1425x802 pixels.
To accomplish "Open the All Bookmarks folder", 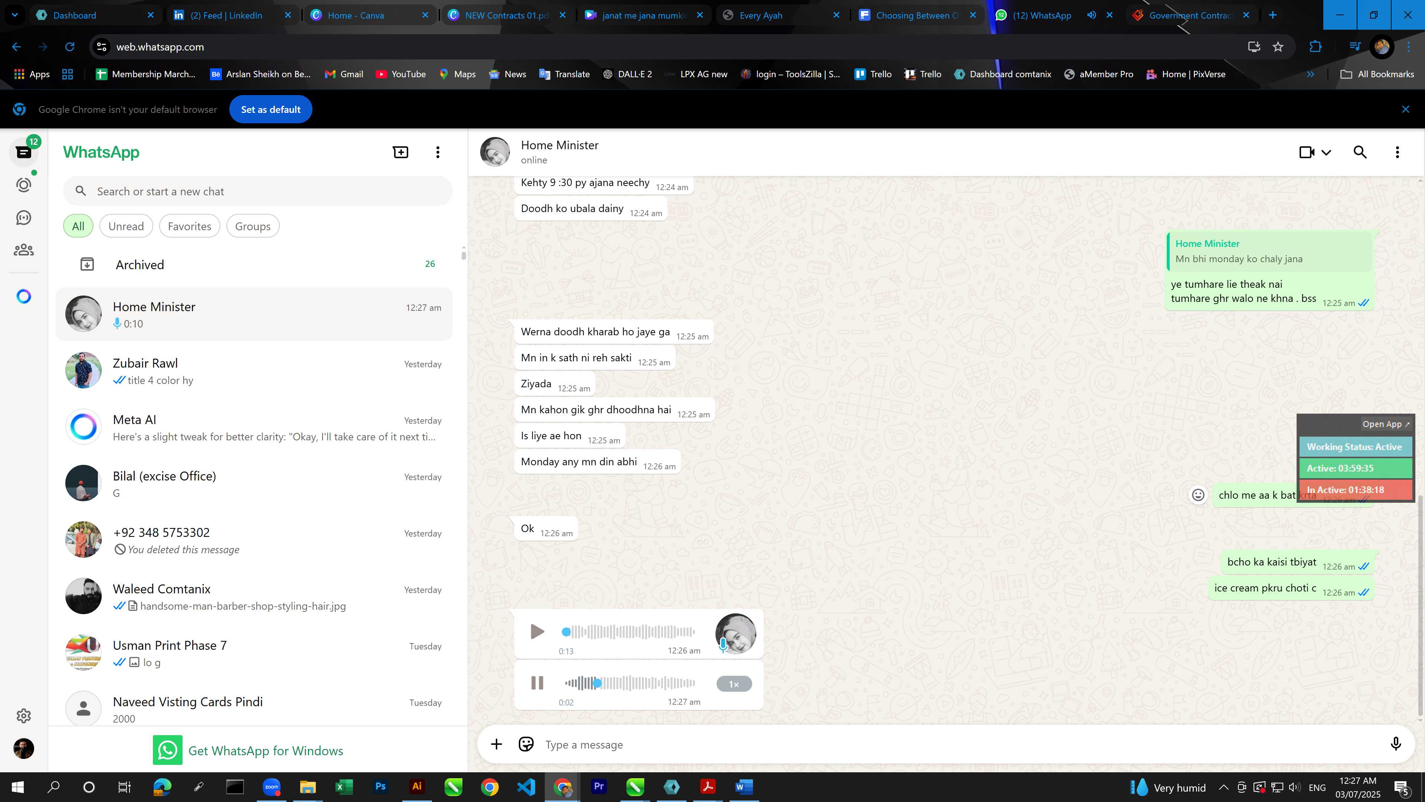I will pos(1377,74).
